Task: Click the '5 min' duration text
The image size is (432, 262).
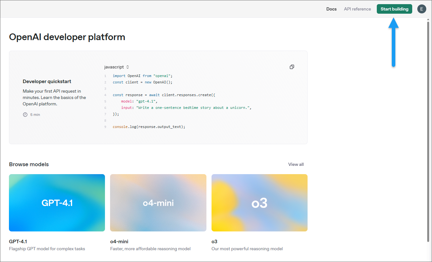Action: coord(35,115)
